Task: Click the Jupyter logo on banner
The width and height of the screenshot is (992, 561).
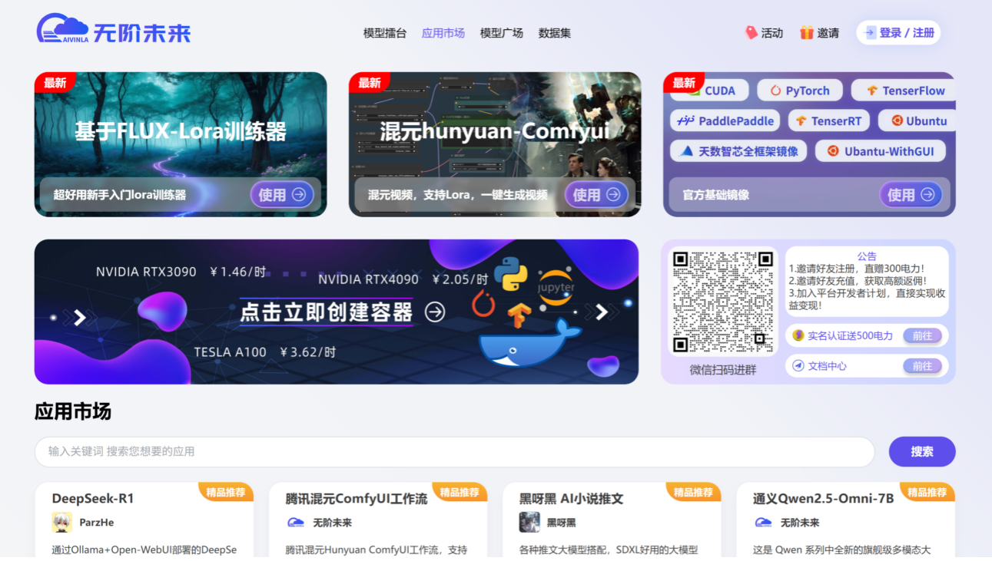Action: [556, 288]
